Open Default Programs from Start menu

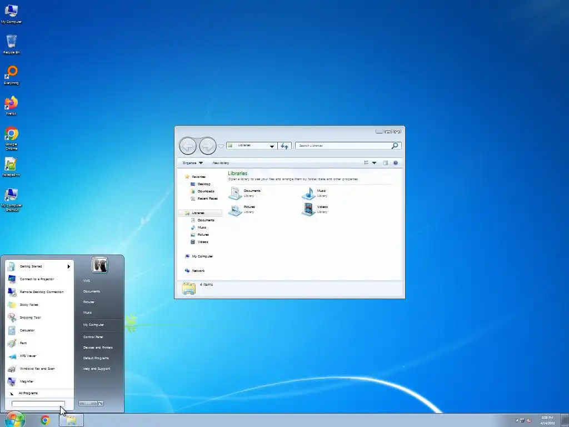(x=96, y=359)
